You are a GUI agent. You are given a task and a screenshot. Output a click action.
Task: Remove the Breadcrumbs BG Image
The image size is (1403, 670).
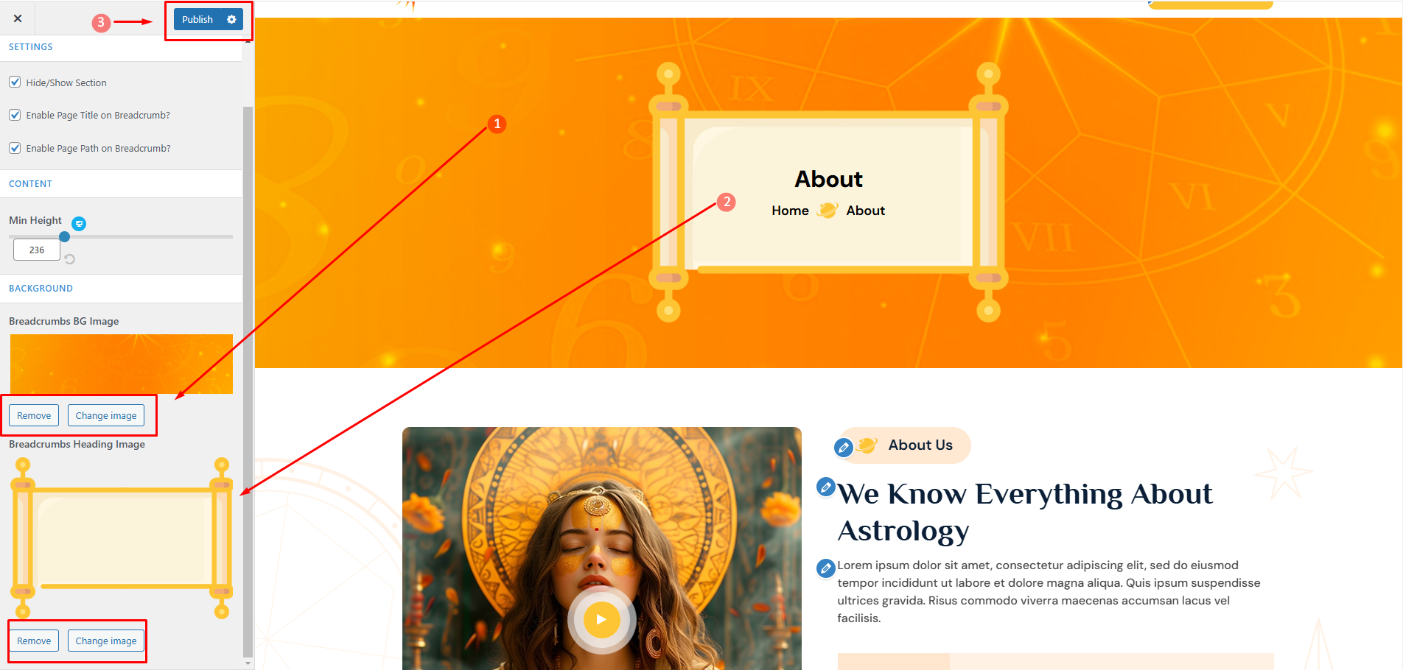(x=34, y=415)
